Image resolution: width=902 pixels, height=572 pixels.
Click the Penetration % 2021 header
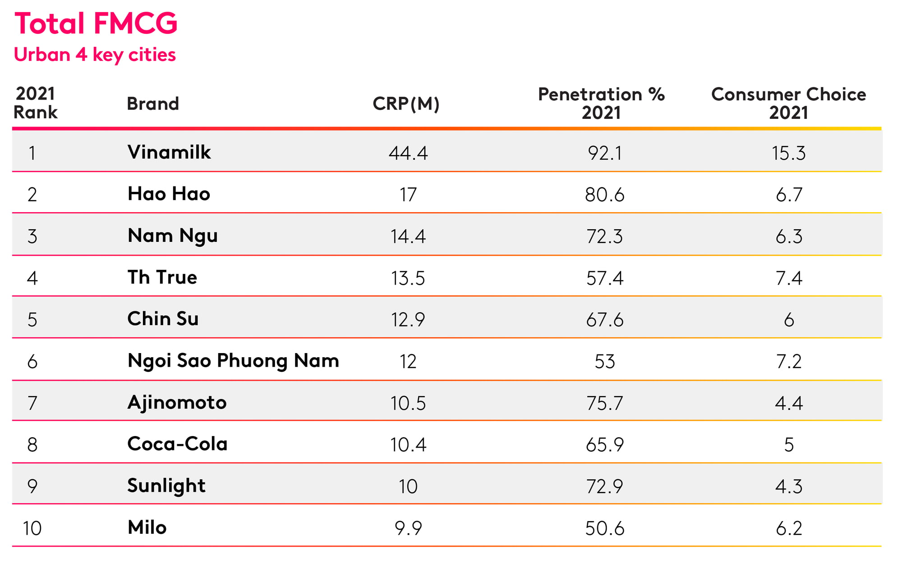601,103
